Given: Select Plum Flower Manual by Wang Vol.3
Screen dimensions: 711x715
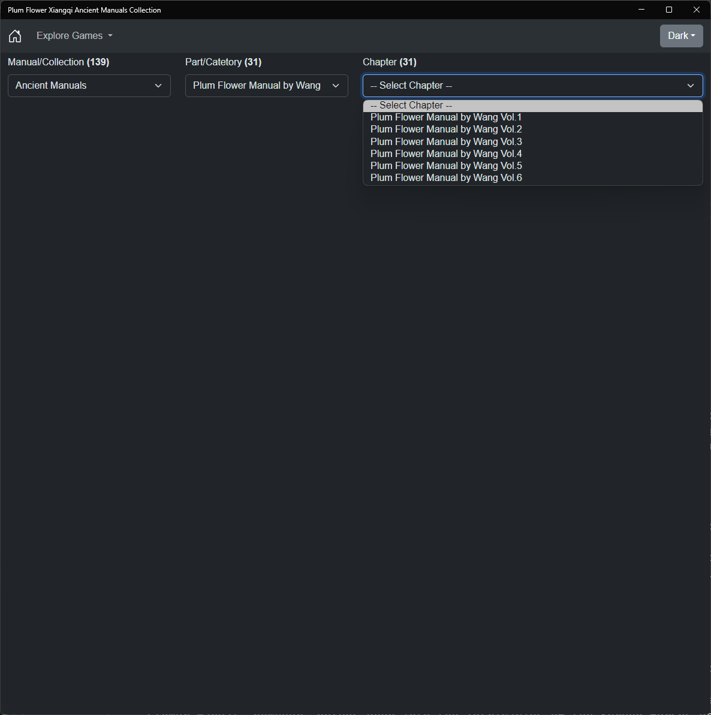Looking at the screenshot, I should (533, 142).
